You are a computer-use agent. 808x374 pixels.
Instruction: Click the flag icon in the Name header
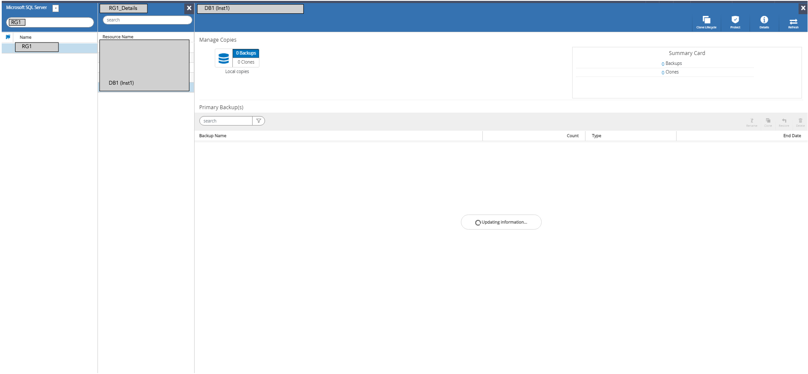click(x=8, y=37)
